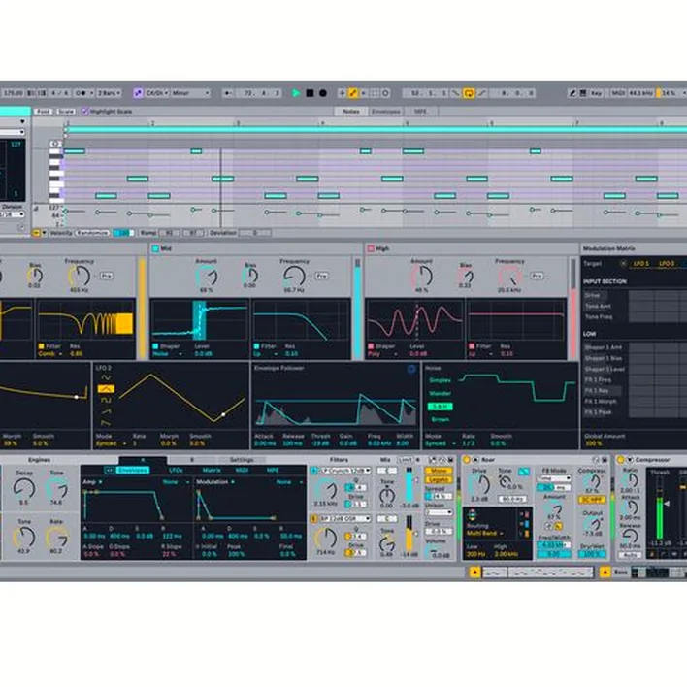Click the Envelope Follower blue settings icon
687x687 pixels.
pyautogui.click(x=411, y=370)
